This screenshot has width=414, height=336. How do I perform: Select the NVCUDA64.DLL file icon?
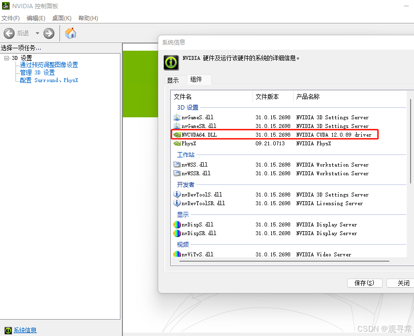[x=177, y=135]
